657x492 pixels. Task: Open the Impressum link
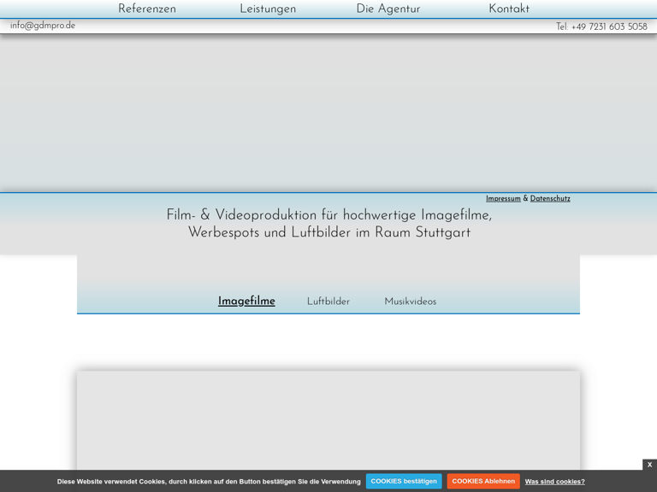point(503,199)
